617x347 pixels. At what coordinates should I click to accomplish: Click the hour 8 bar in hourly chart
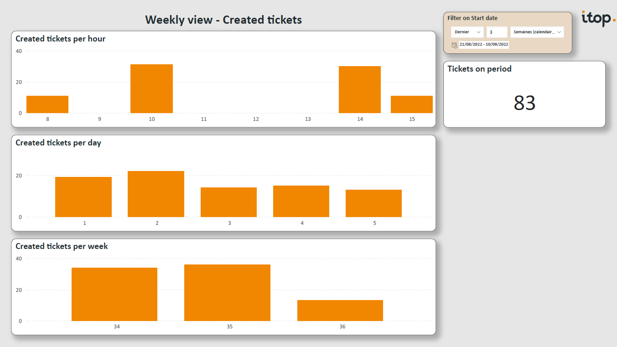point(47,104)
